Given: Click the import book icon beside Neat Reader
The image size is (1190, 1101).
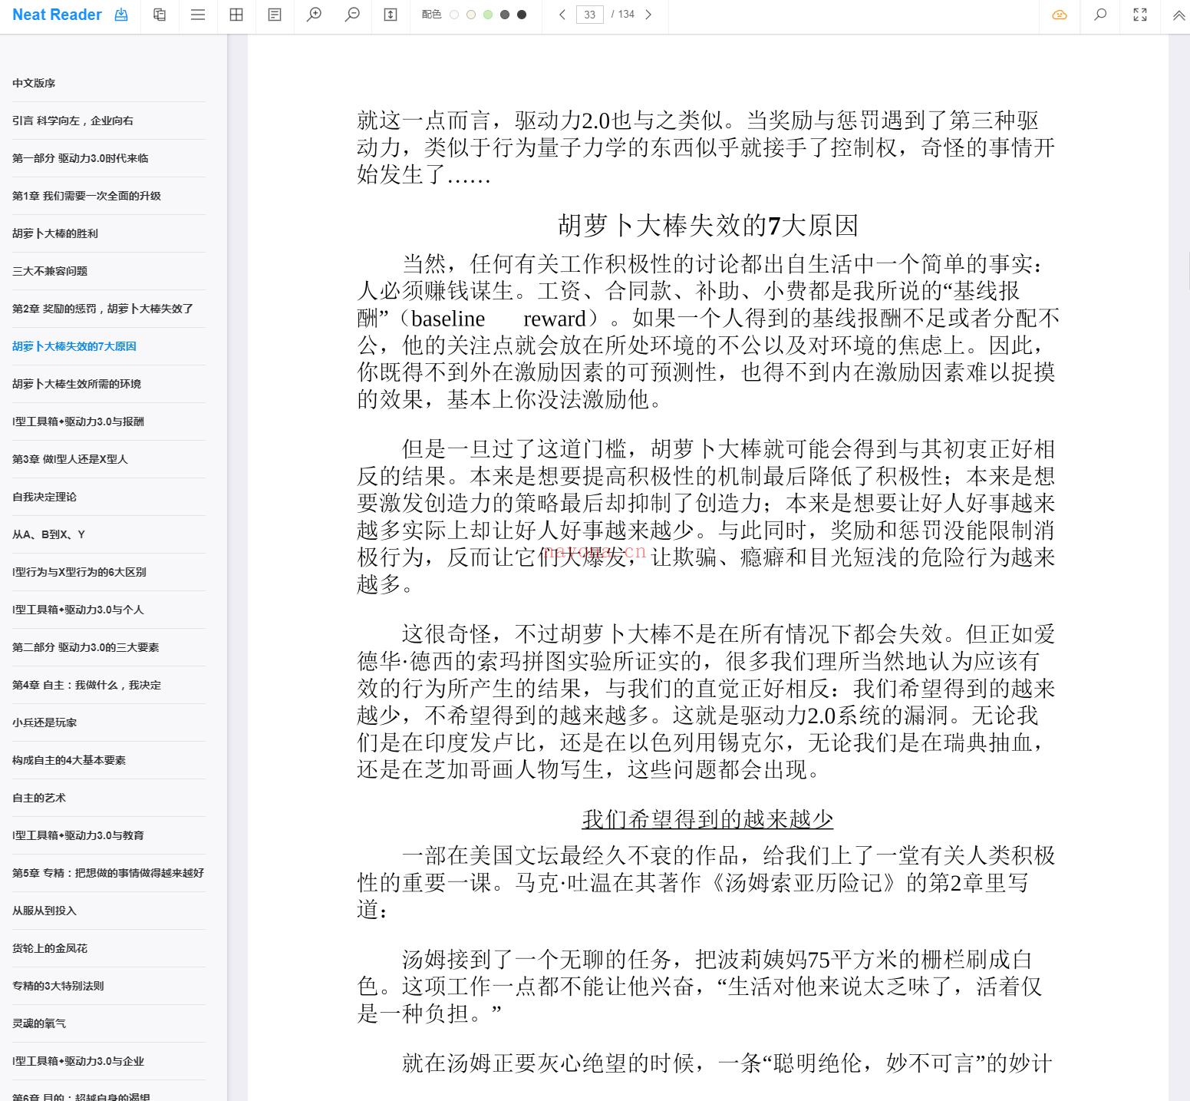Looking at the screenshot, I should tap(121, 15).
